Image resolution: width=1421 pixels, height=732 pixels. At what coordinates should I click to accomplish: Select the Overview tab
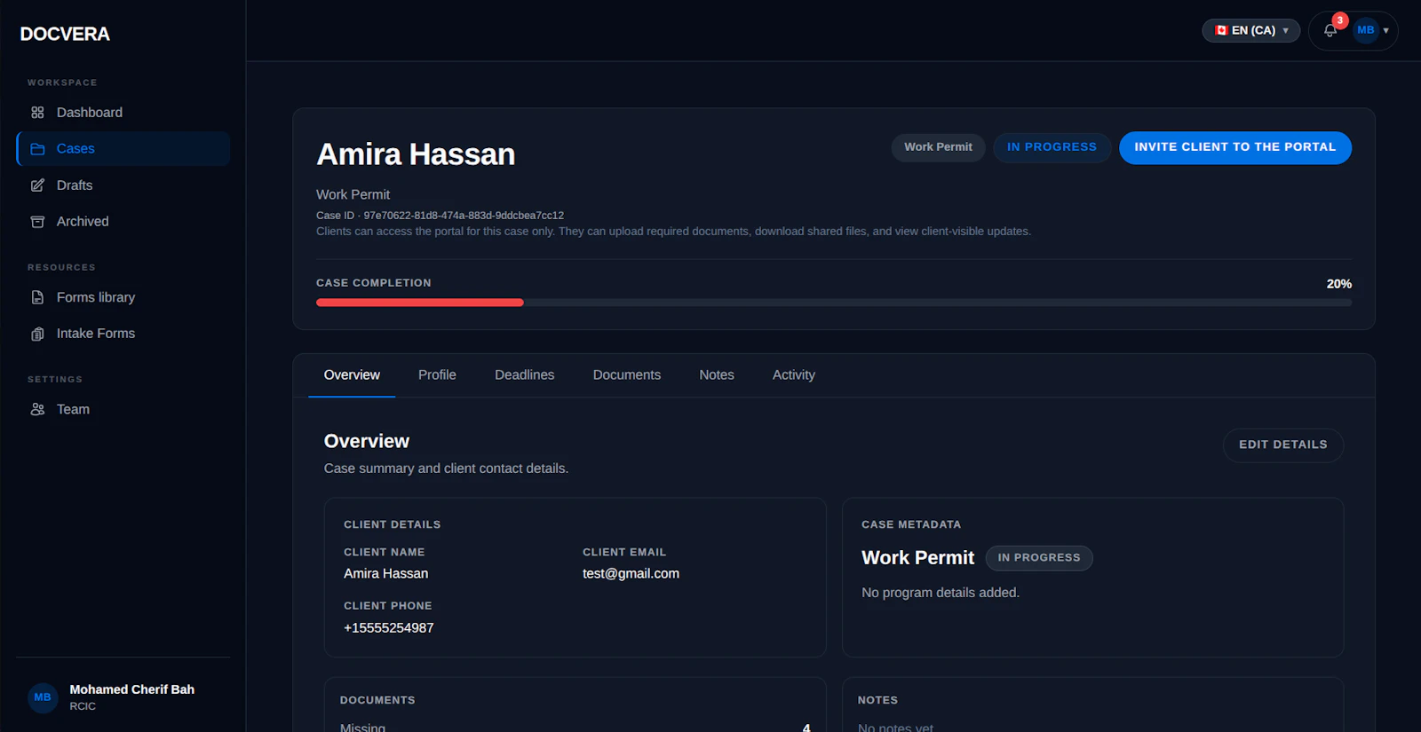(x=352, y=375)
